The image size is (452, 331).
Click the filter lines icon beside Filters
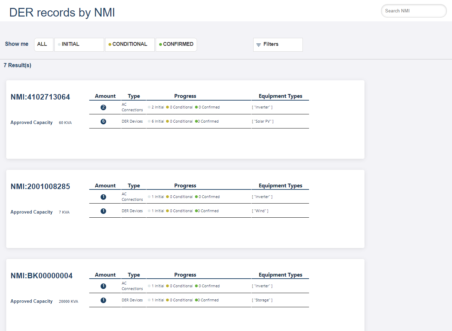pyautogui.click(x=259, y=45)
